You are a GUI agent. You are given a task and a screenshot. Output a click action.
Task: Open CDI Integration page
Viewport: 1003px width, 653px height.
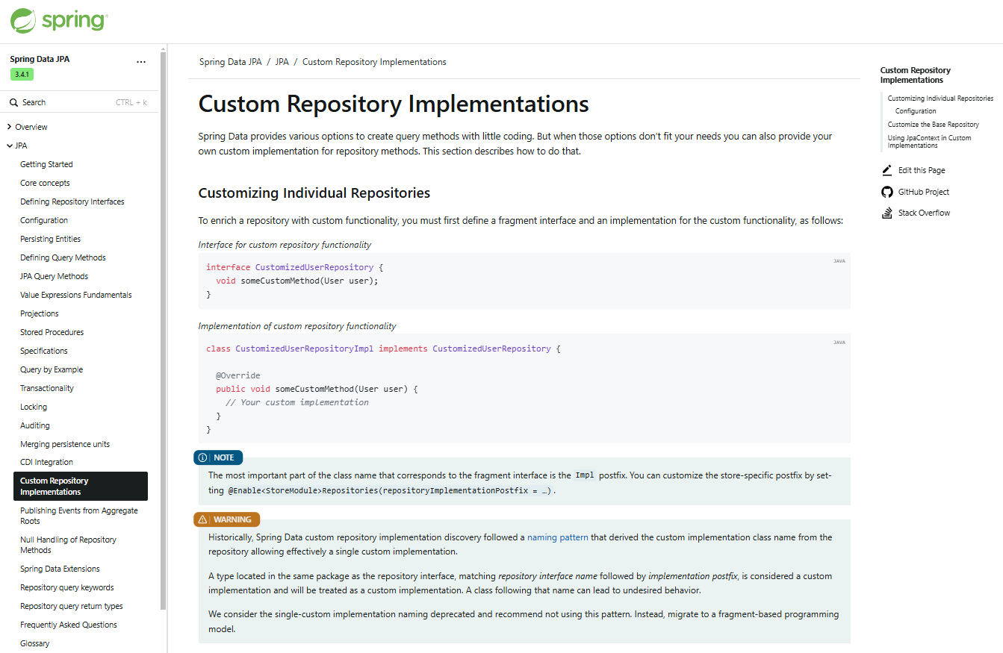46,462
